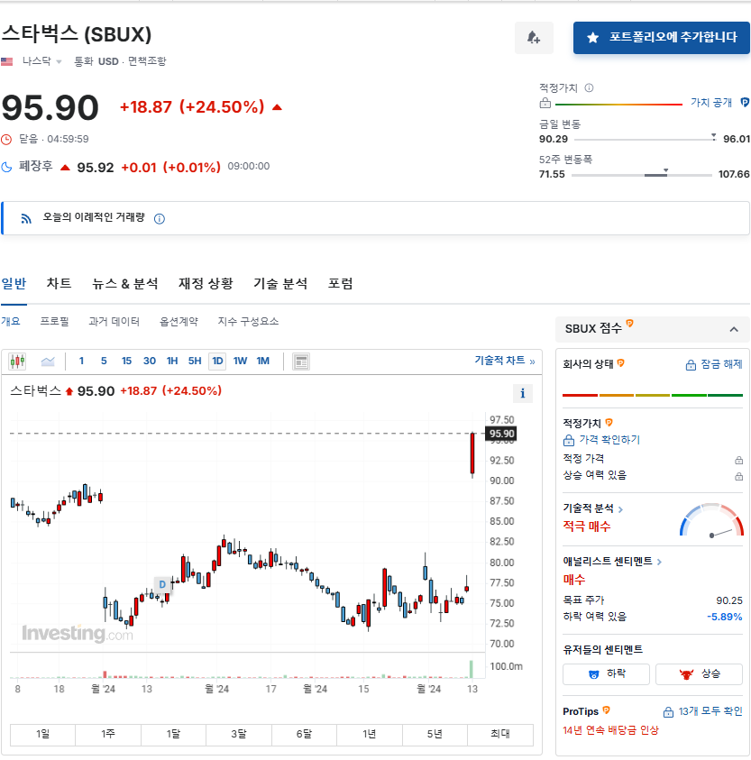Select the 최대 time range

500,735
